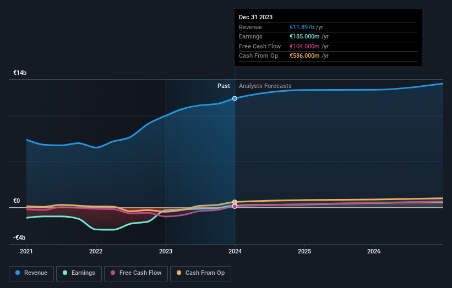This screenshot has height=288, width=452.
Task: Toggle the Earnings legend button
Action: point(79,273)
